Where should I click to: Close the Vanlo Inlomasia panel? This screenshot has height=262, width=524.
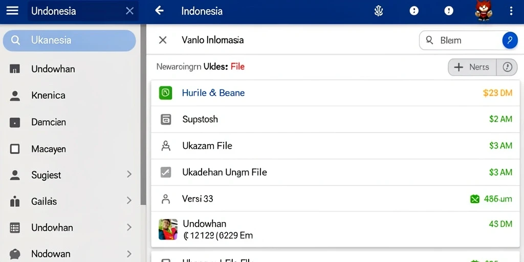162,40
